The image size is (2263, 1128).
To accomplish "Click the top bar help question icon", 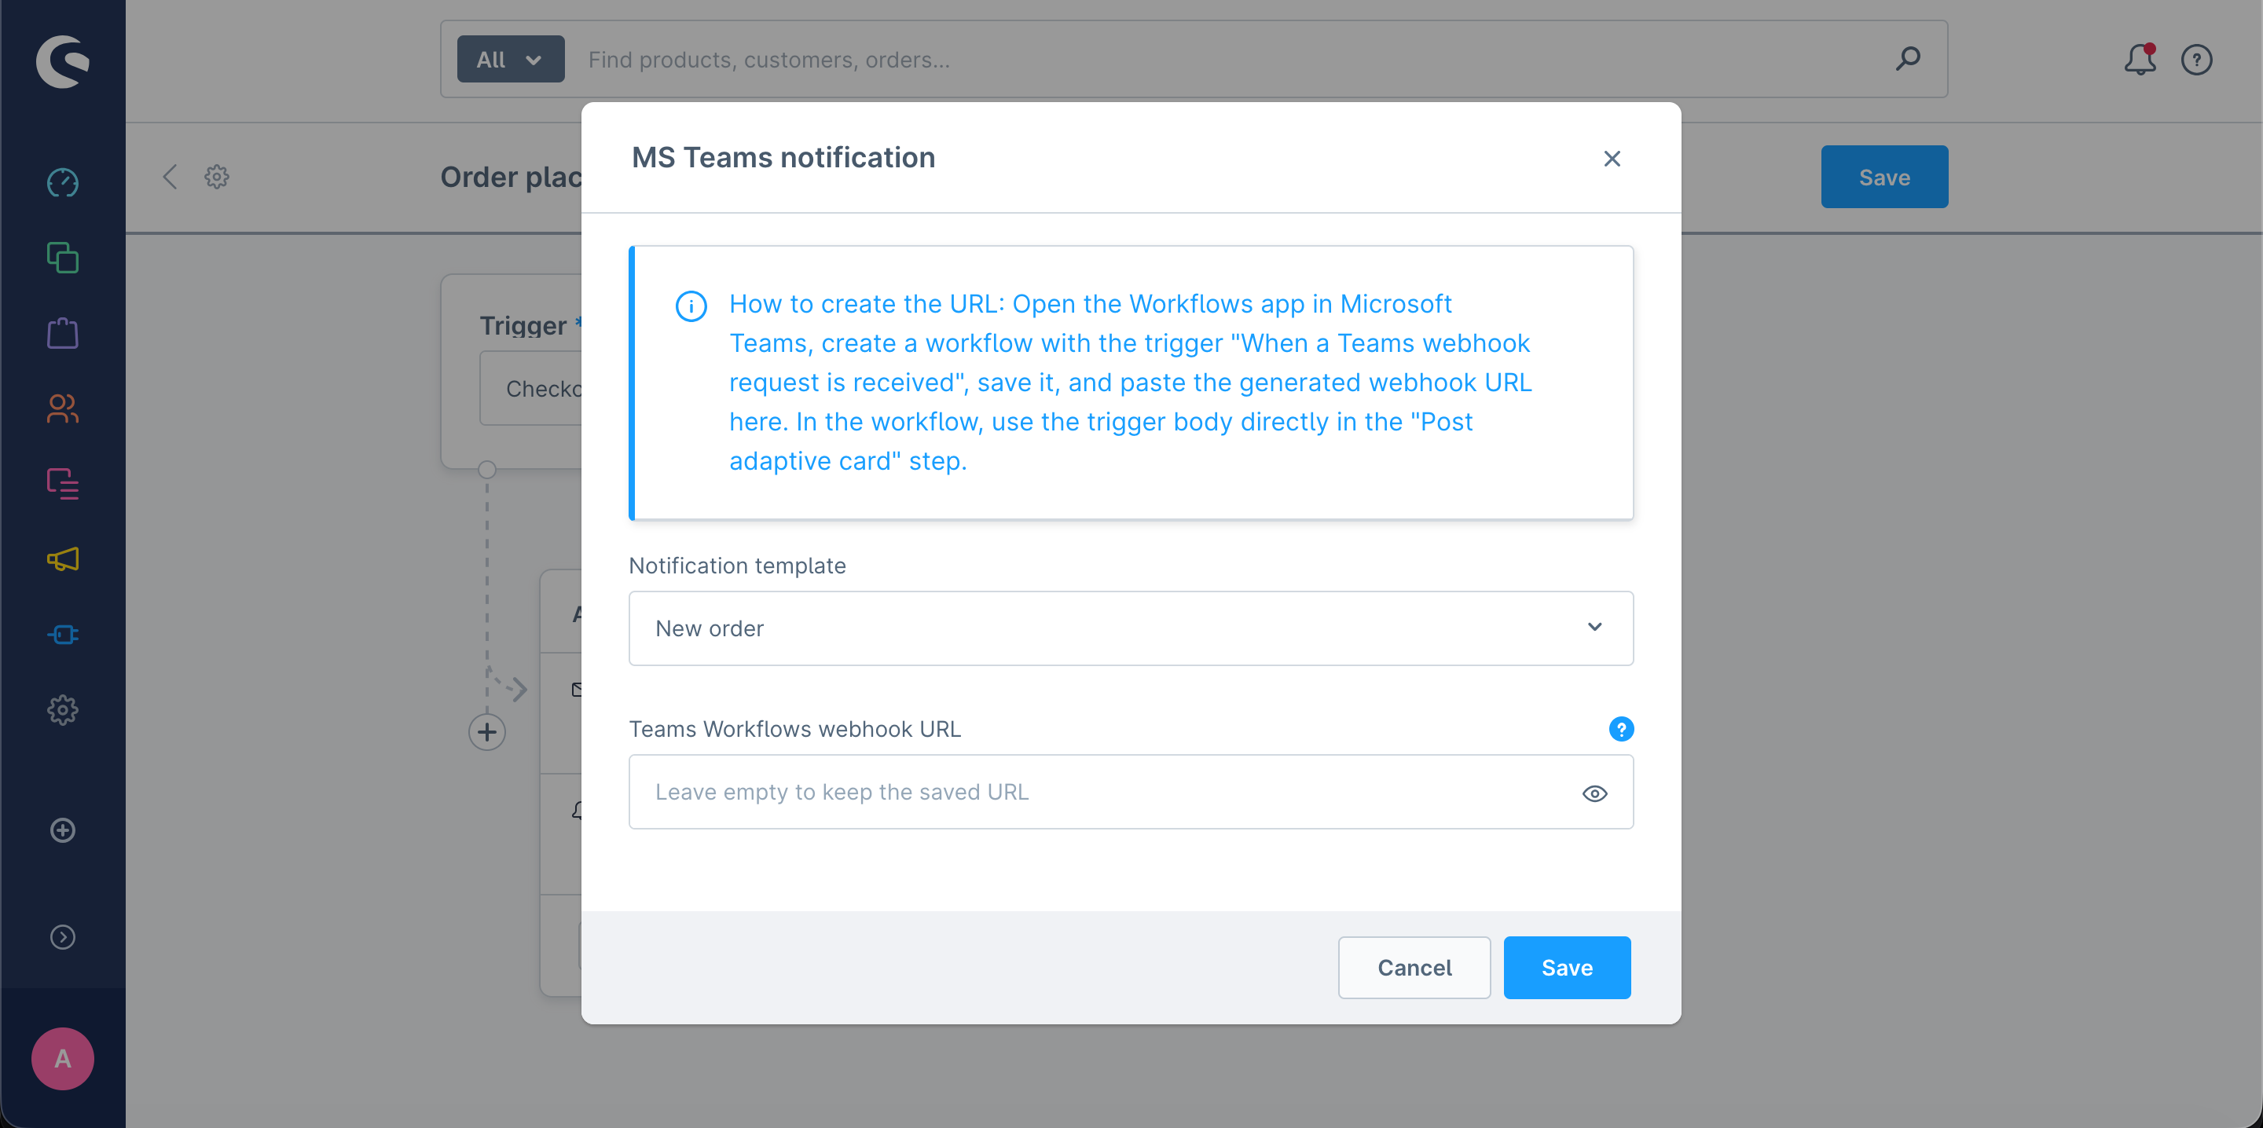I will pos(2196,60).
